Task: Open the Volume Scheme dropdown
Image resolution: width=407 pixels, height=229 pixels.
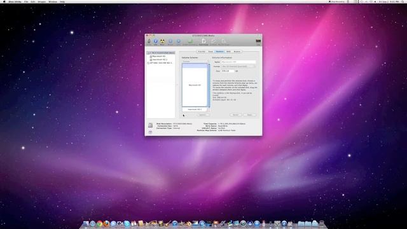Action: 195,61
